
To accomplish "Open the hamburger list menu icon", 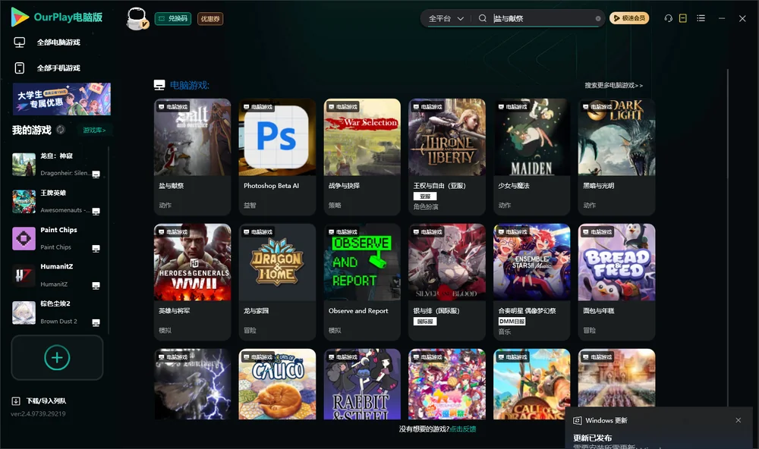I will click(701, 18).
